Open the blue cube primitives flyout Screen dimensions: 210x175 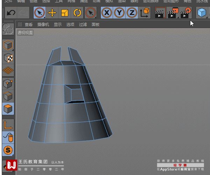[x=202, y=13]
